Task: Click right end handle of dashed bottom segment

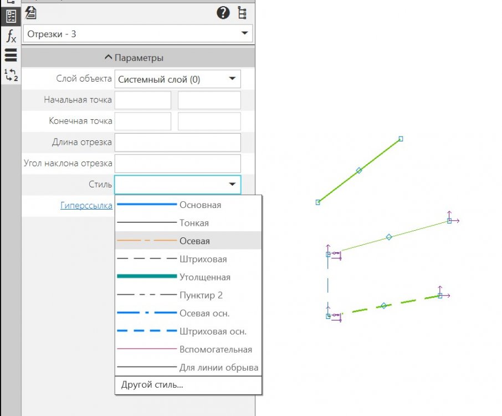Action: coord(440,296)
